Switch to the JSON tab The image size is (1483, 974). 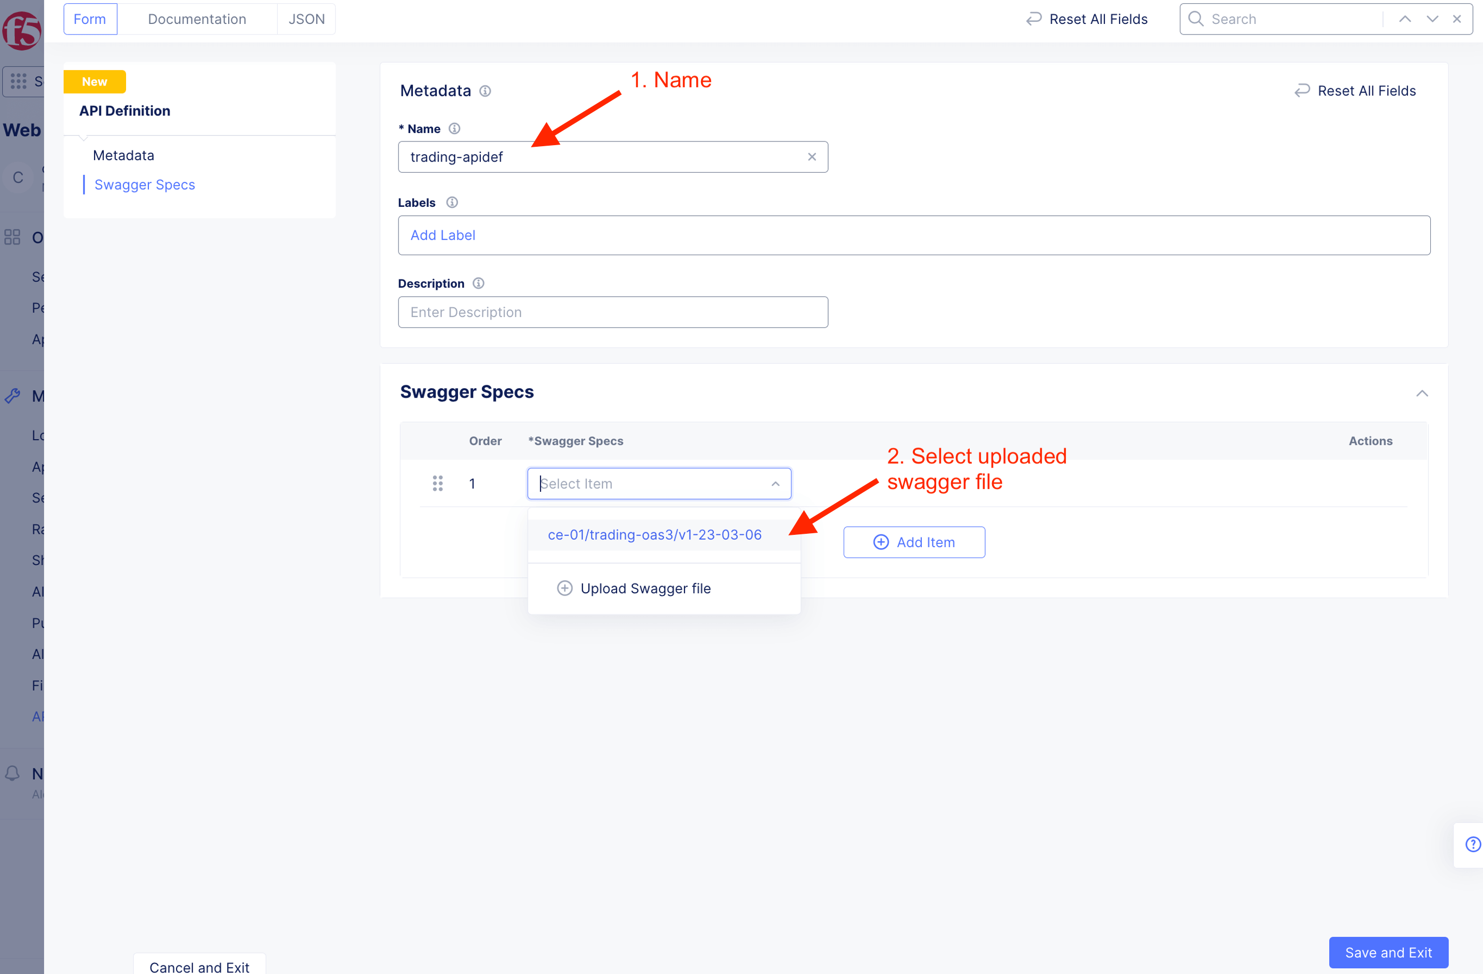coord(306,19)
